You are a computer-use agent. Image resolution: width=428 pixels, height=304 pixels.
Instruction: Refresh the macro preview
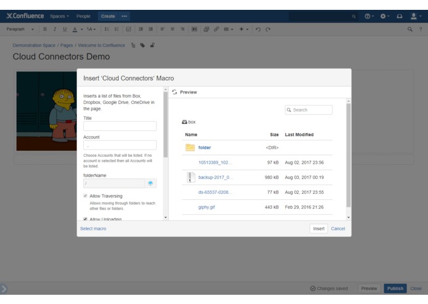(x=175, y=92)
